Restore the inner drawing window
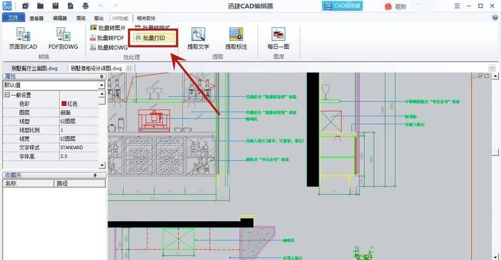Image resolution: width=501 pixels, height=260 pixels. (480, 76)
